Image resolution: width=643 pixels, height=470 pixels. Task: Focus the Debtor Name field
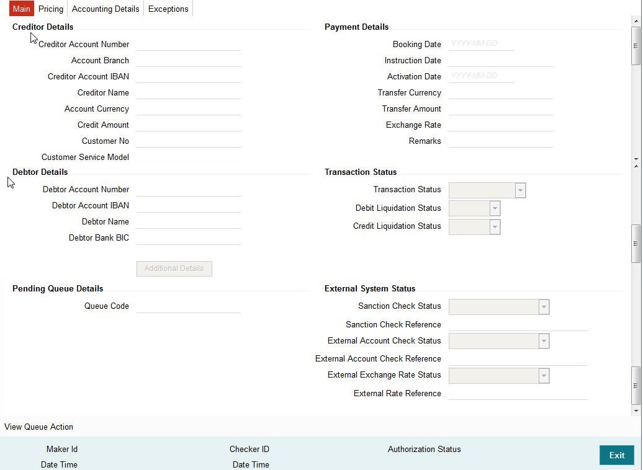click(189, 221)
